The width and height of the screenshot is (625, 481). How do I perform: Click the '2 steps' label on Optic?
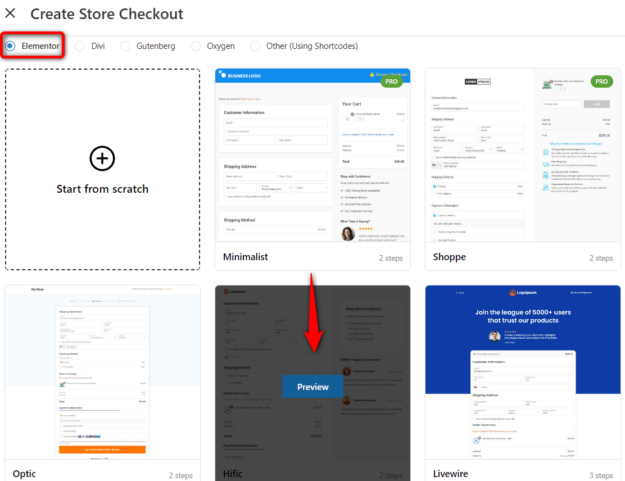[180, 475]
